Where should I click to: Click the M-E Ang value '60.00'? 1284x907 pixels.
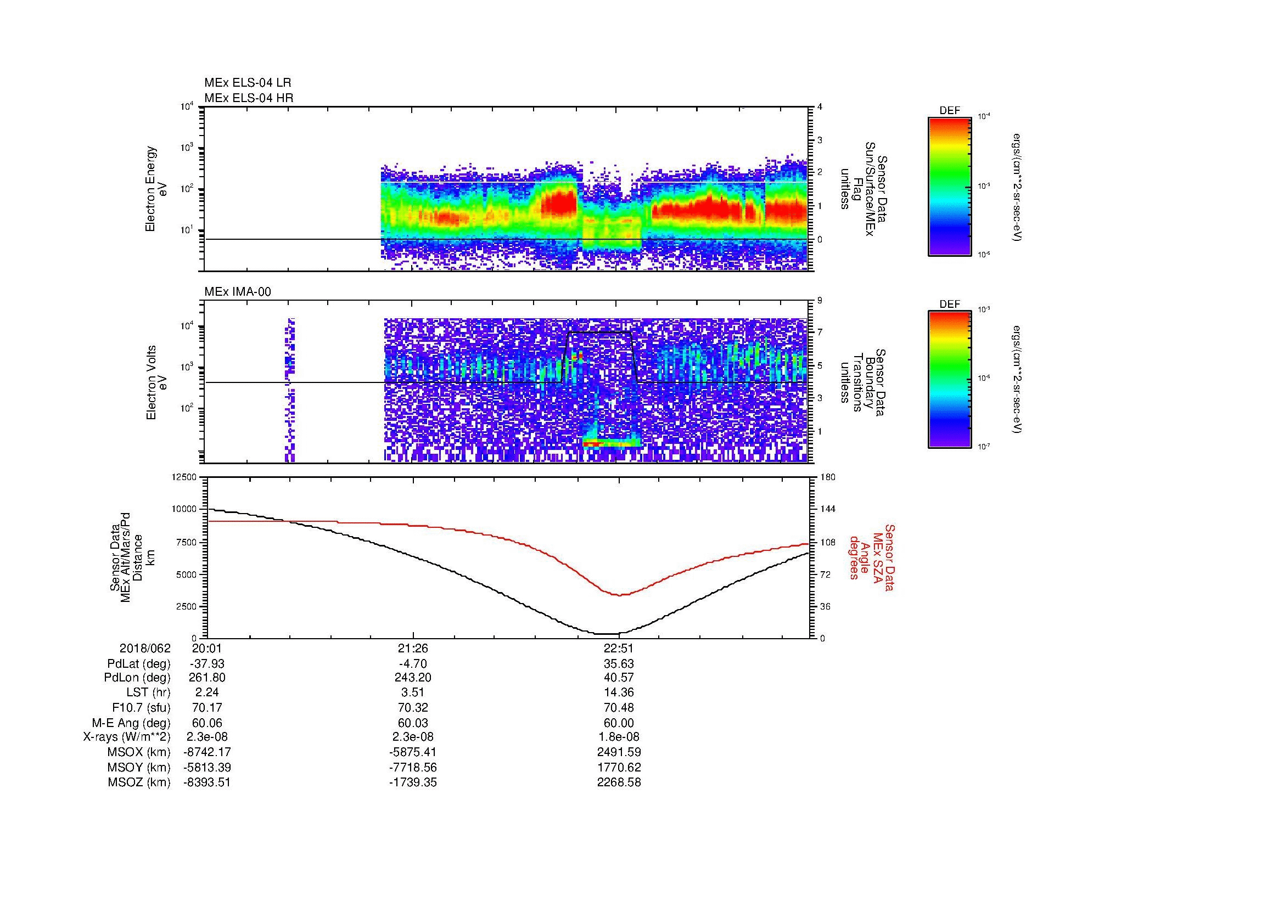point(619,723)
